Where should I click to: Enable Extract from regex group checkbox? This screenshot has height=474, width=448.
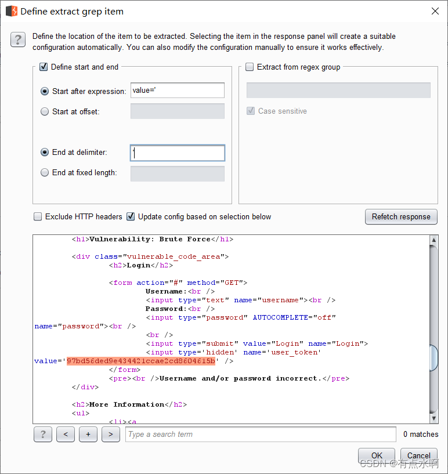pos(250,67)
